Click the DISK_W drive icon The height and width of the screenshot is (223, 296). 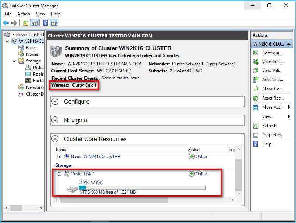[72, 189]
